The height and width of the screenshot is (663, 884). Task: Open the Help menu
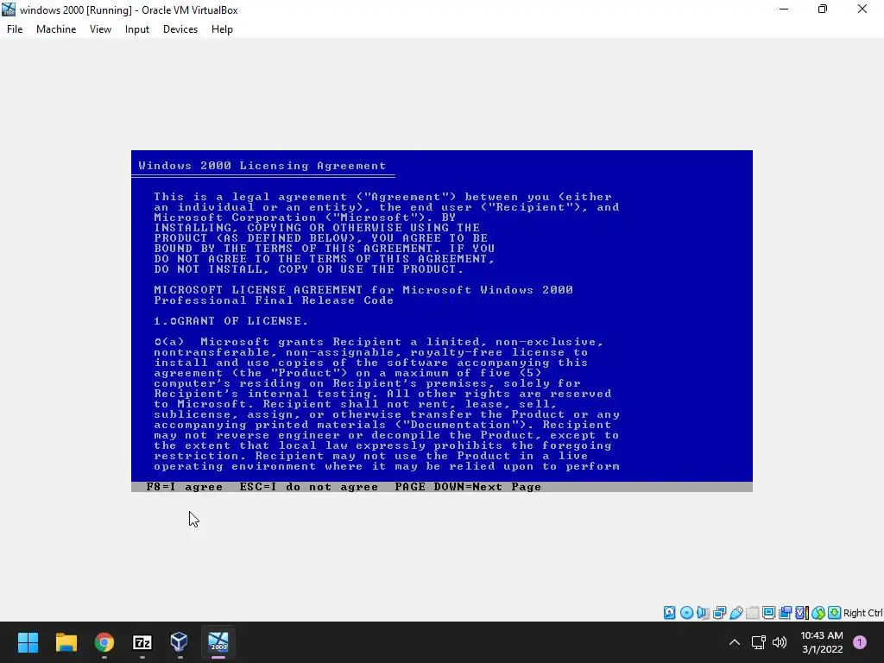coord(222,29)
